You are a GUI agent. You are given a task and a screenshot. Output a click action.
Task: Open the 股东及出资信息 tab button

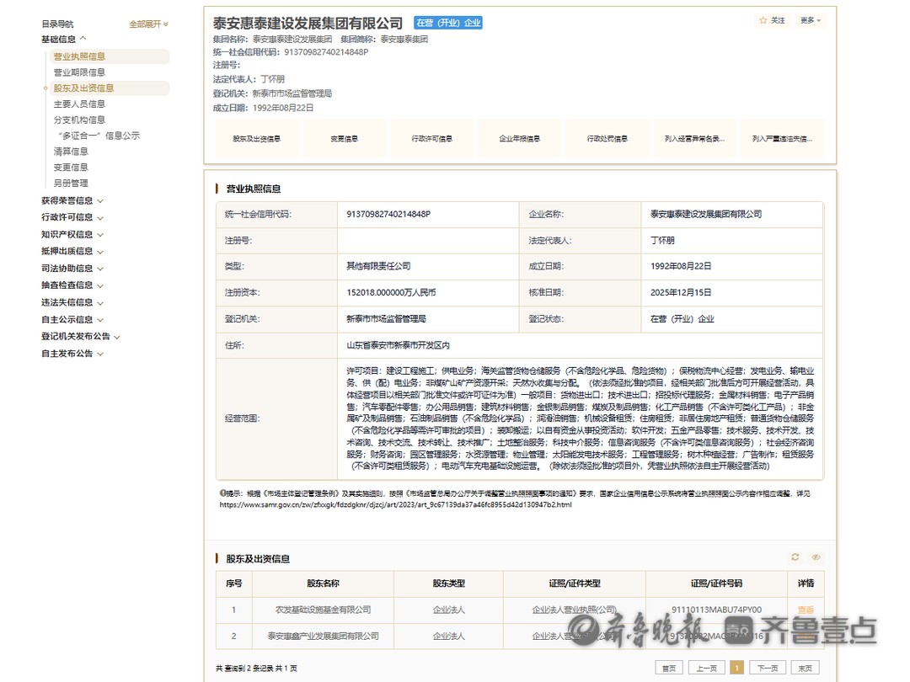256,139
